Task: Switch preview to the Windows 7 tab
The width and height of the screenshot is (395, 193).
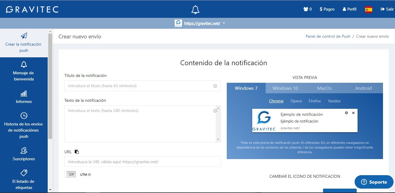Action: point(246,88)
